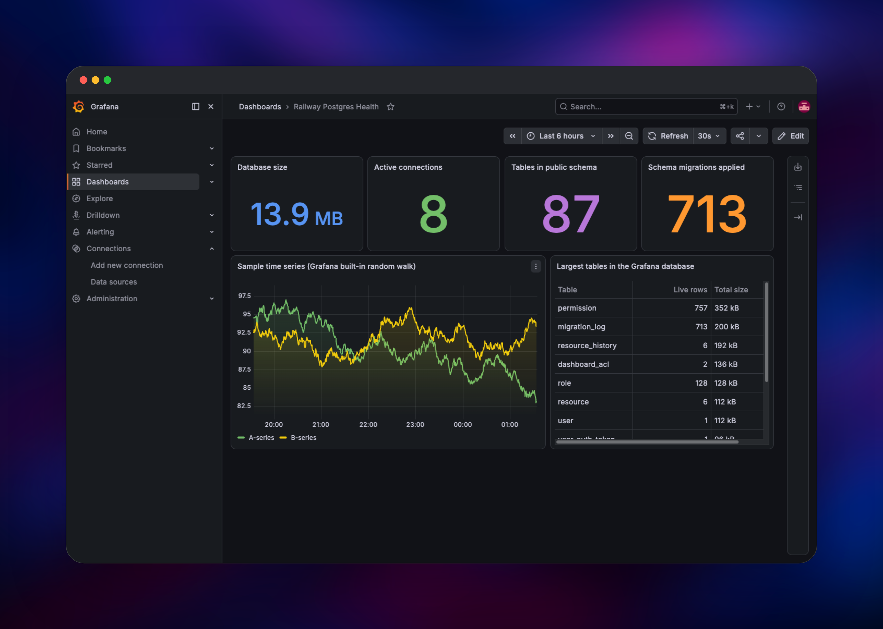Expand the Alerting section chevron
Image resolution: width=883 pixels, height=629 pixels.
click(212, 232)
